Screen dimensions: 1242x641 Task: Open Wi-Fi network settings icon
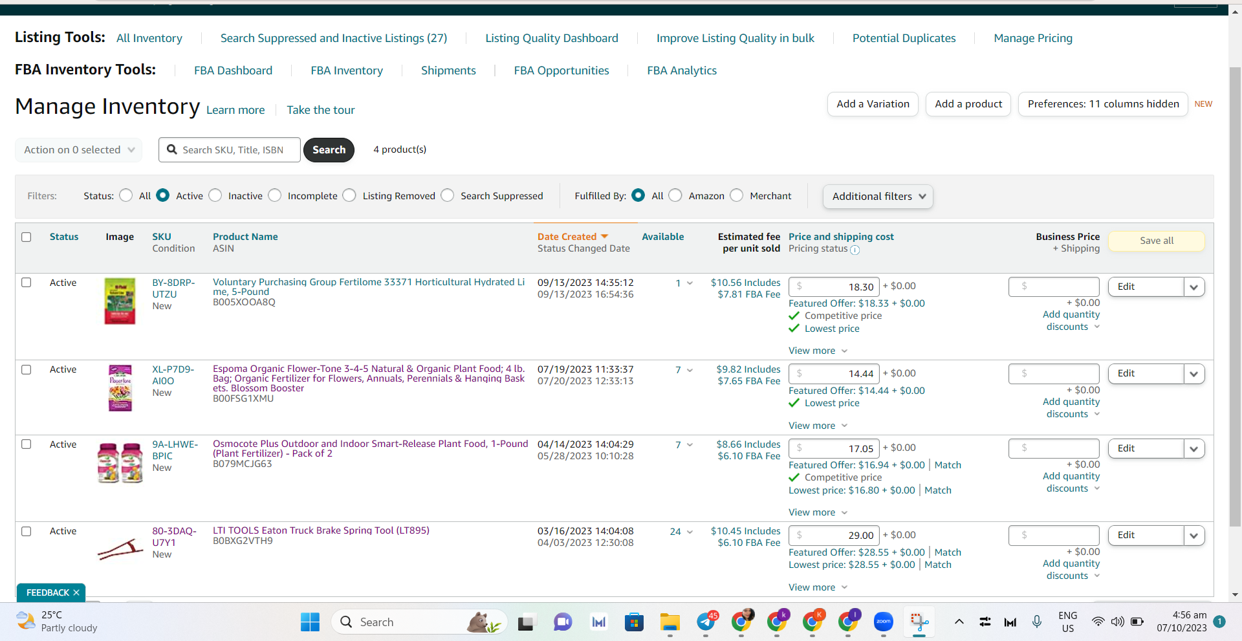pos(1098,622)
